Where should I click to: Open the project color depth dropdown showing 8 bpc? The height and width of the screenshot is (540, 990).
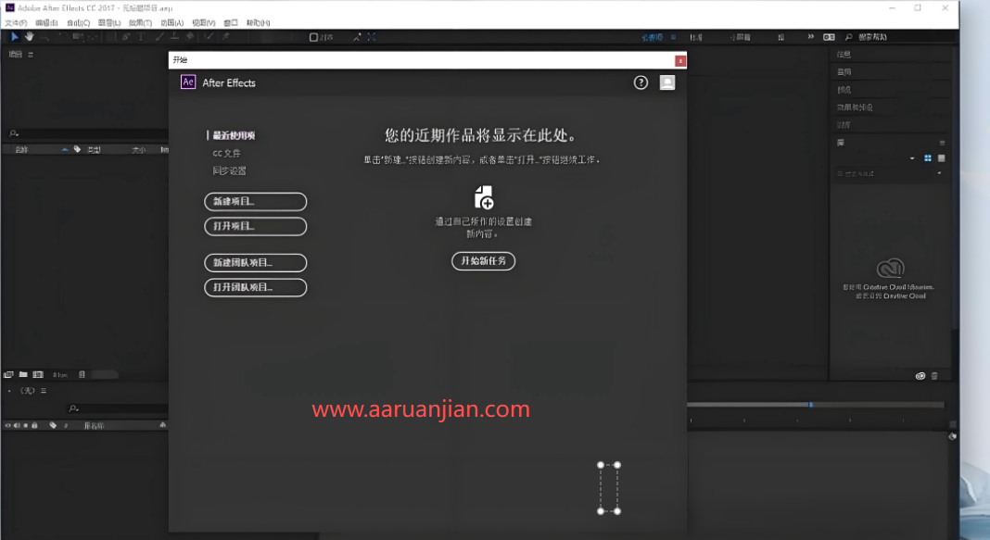(x=58, y=374)
